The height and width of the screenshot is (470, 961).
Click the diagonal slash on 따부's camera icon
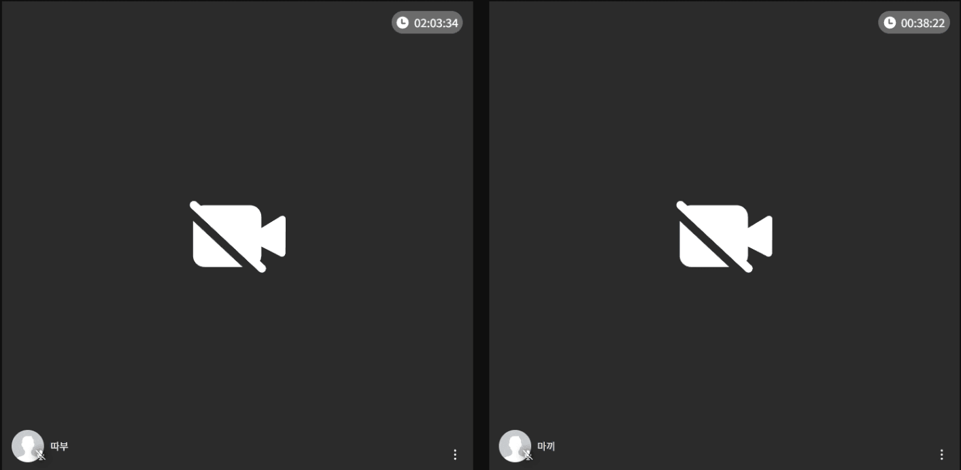pos(228,237)
